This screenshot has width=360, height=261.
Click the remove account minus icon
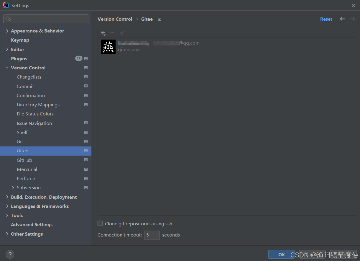tap(112, 33)
